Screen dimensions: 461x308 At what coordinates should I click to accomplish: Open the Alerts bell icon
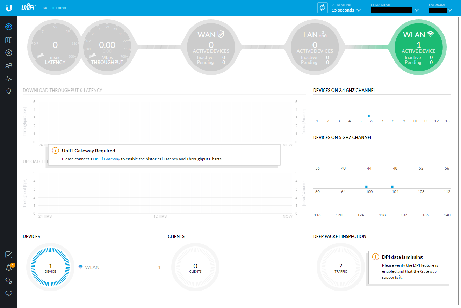9,268
